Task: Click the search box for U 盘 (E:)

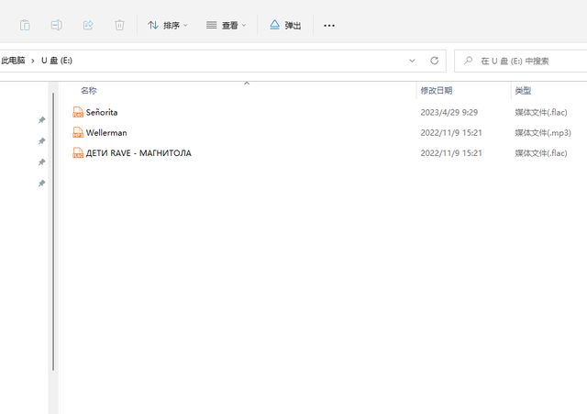Action: (520, 61)
